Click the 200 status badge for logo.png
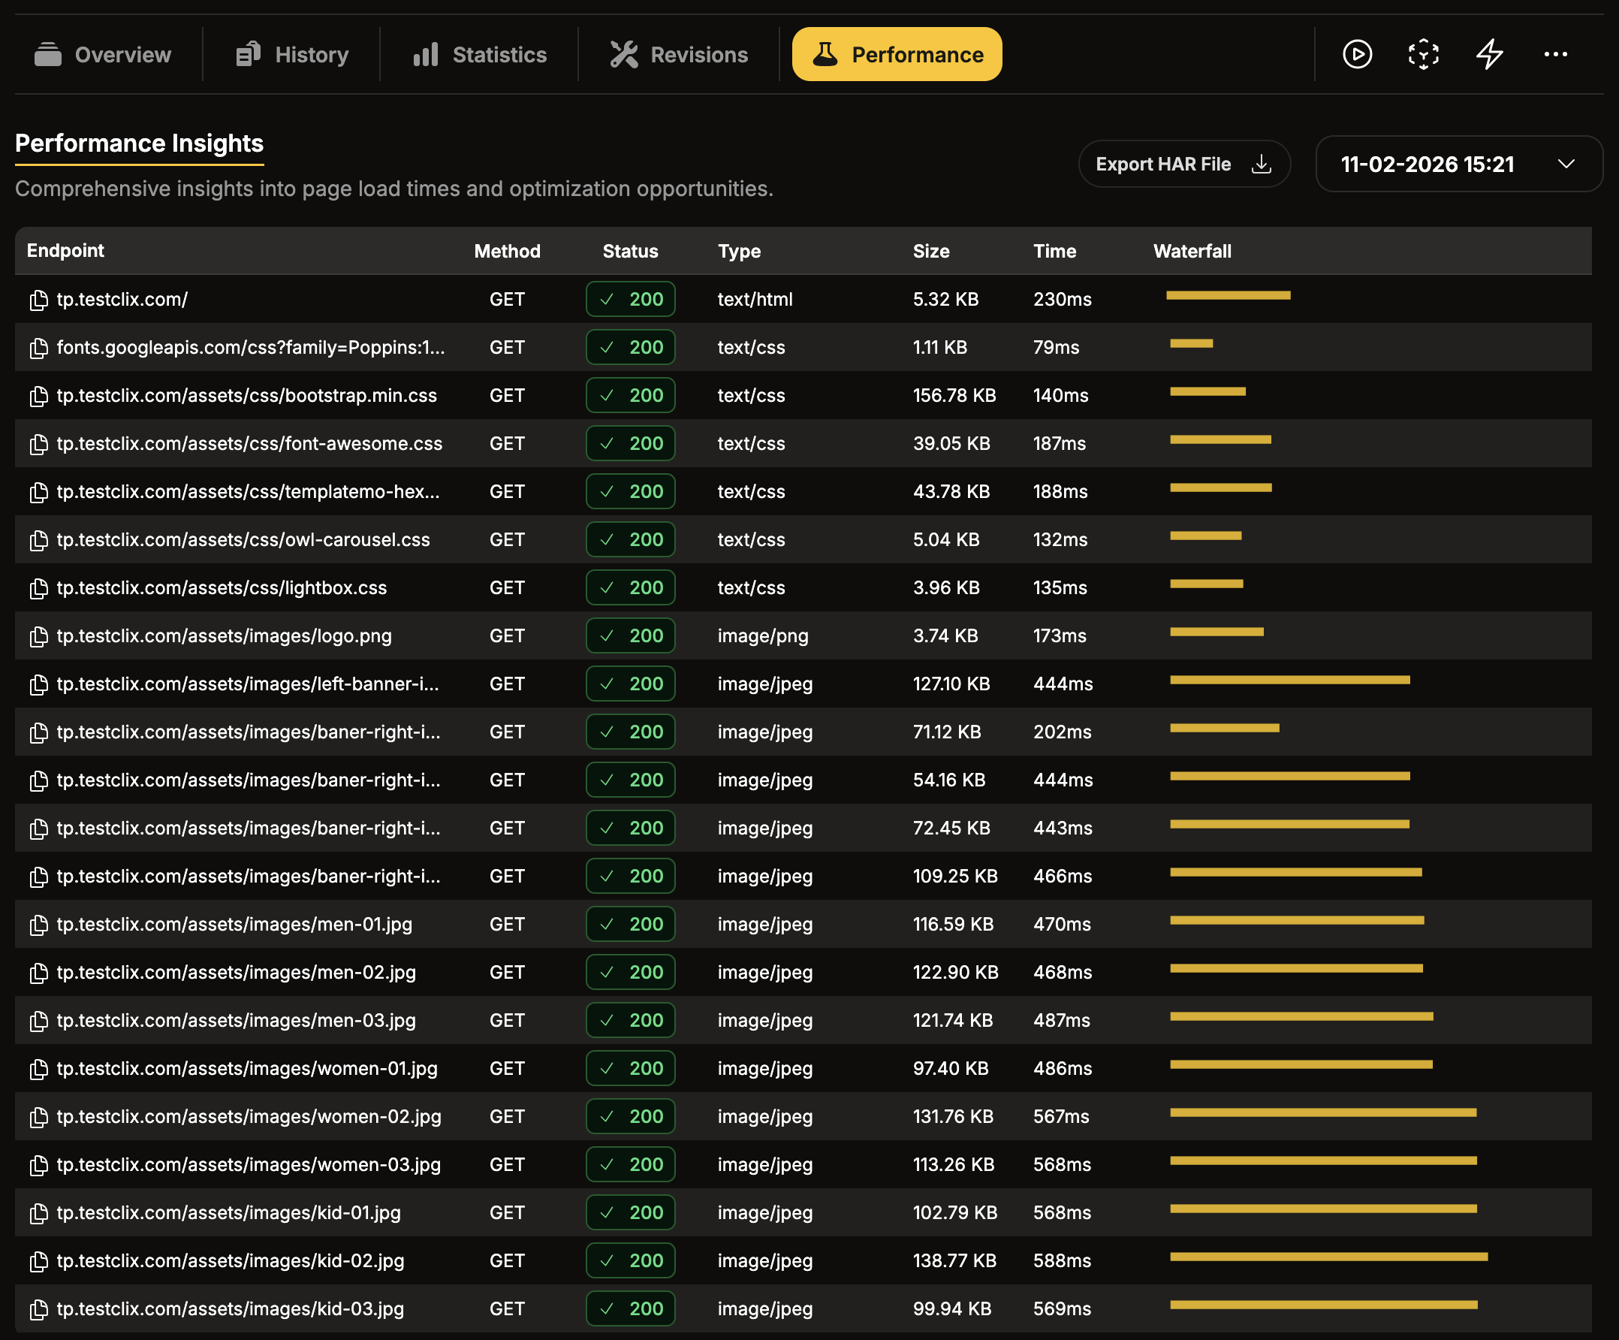The image size is (1619, 1340). click(x=630, y=636)
